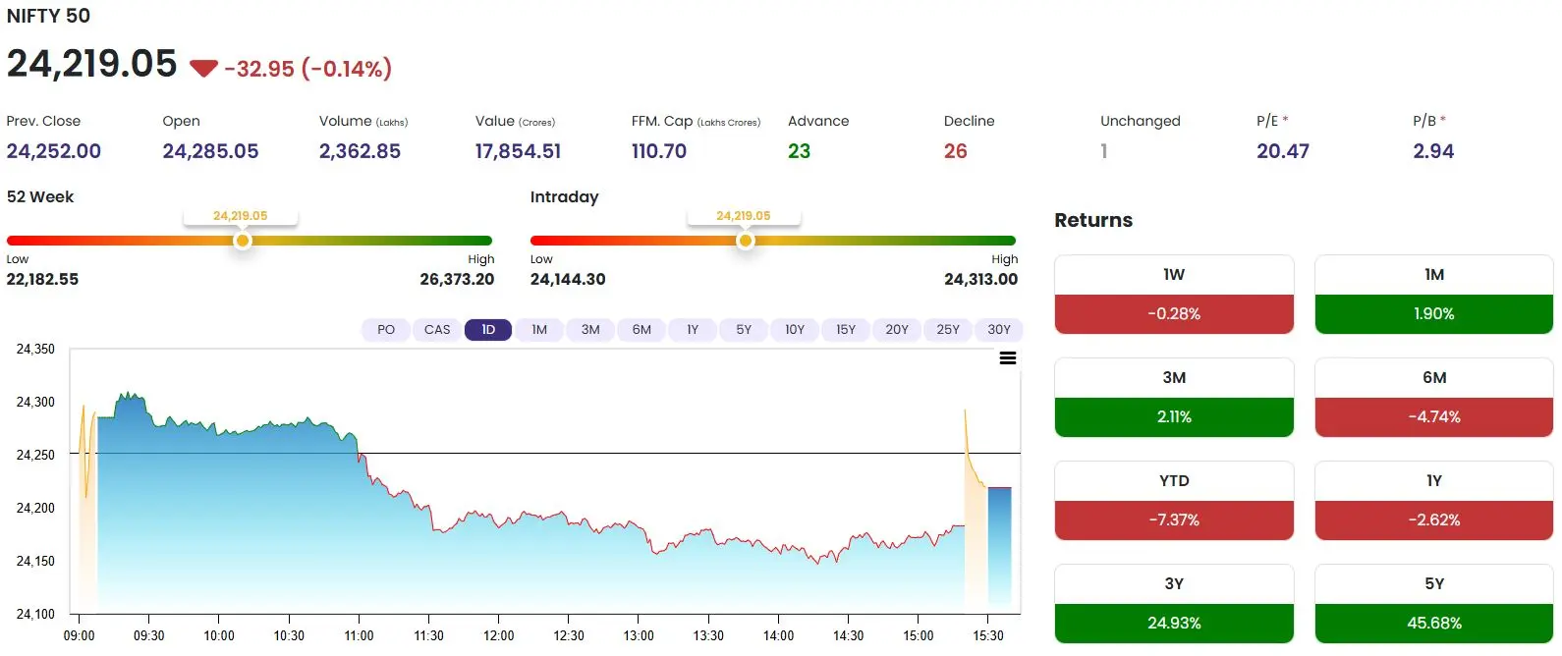Viewport: 1562px width, 656px height.
Task: Click the NIFTY 50 index title
Action: [x=48, y=16]
